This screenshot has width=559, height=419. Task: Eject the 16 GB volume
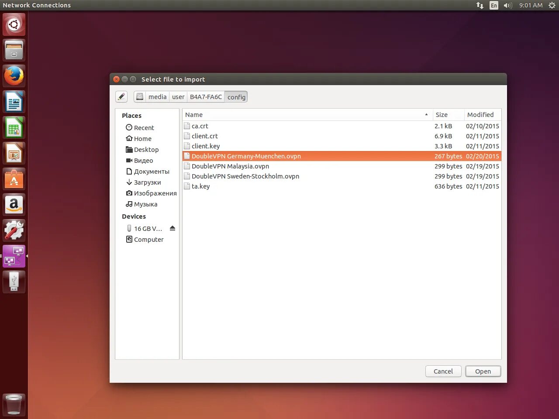click(173, 228)
